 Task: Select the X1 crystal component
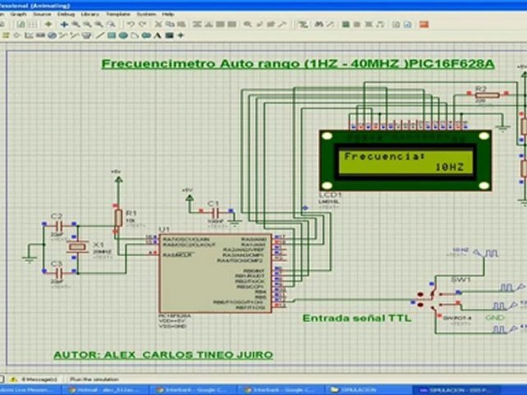point(77,247)
